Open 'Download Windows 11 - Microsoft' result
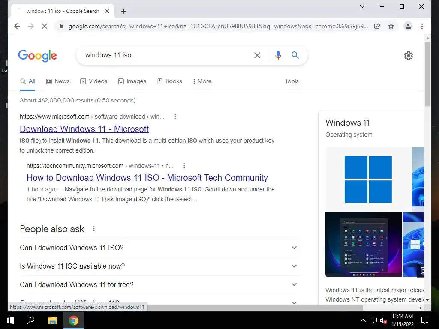The image size is (439, 329). 84,129
